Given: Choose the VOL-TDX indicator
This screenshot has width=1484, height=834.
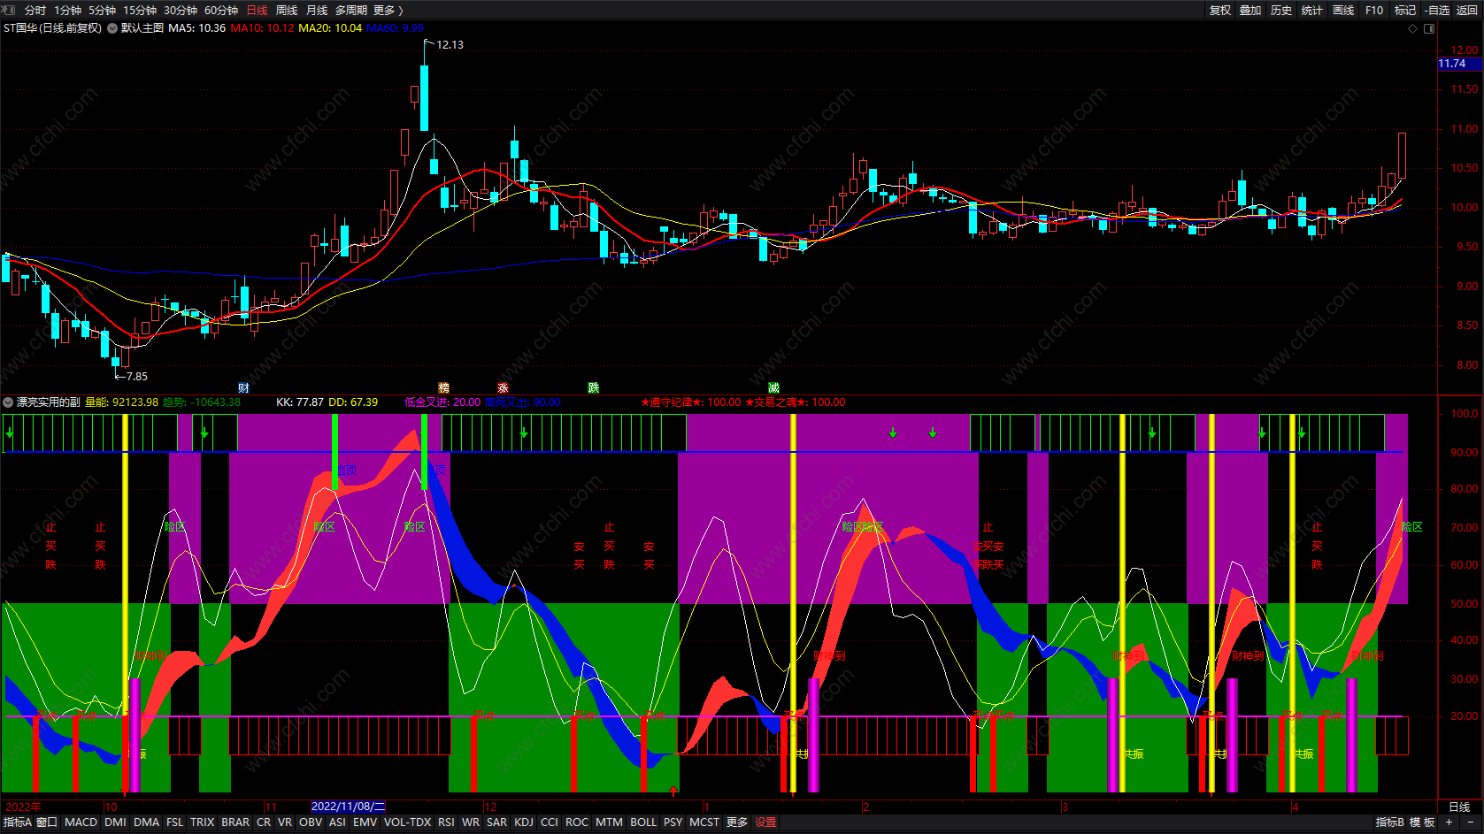Looking at the screenshot, I should pyautogui.click(x=407, y=823).
